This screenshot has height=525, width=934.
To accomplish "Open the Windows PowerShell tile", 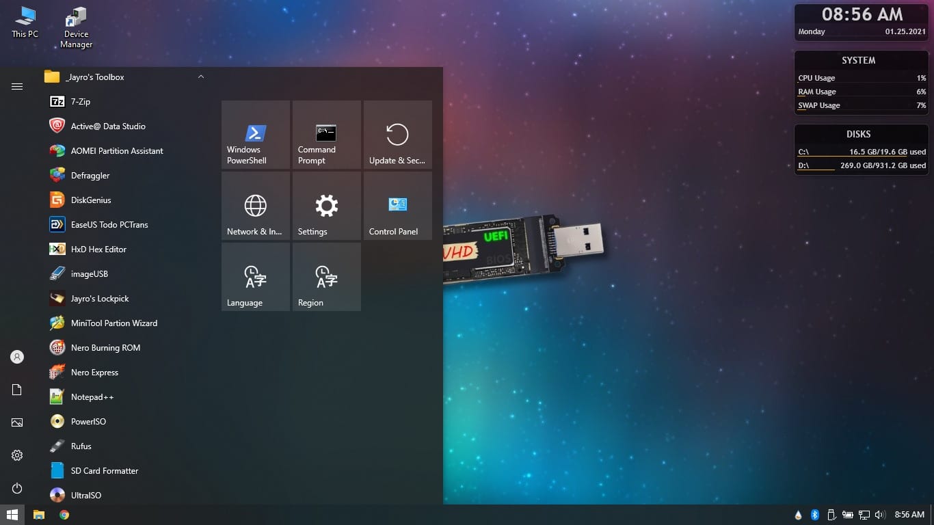I will [256, 135].
